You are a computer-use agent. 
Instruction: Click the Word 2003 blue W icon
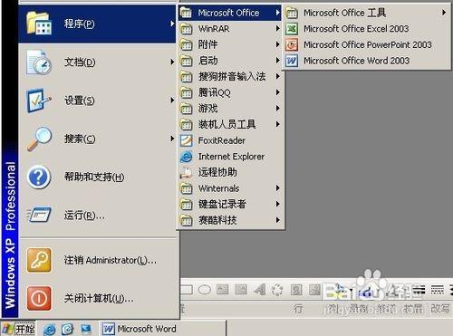292,61
